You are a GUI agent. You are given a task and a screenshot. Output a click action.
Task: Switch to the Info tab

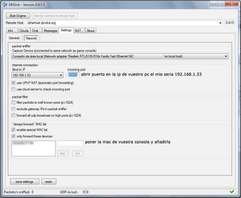coord(12,31)
